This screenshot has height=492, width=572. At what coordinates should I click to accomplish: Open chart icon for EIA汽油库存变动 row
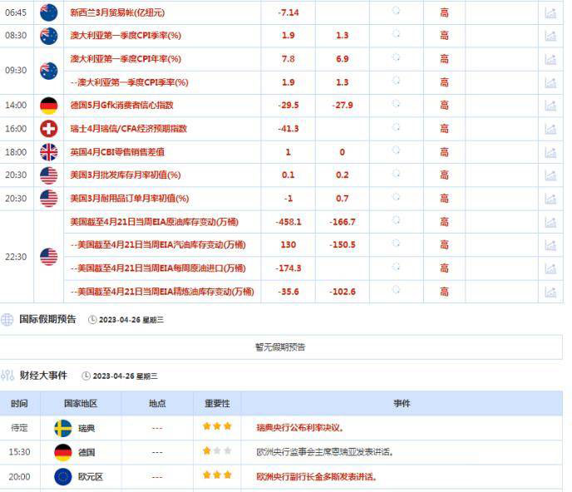pos(550,245)
